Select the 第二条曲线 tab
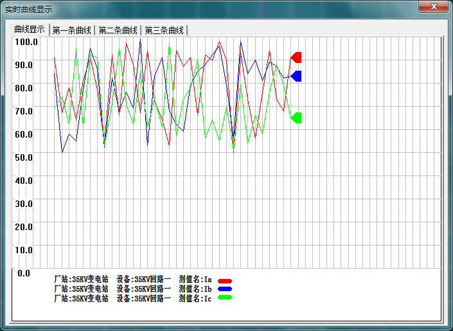This screenshot has height=331, width=453. click(118, 30)
